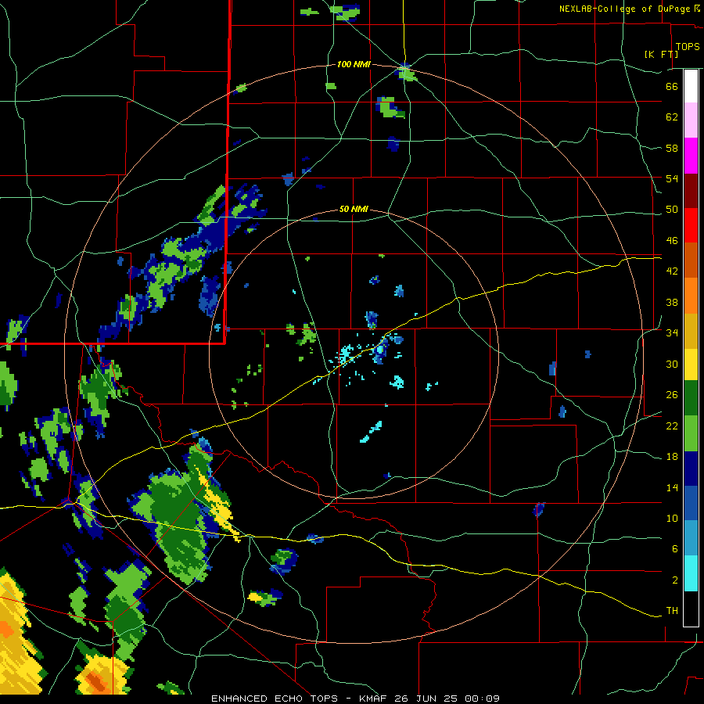
Task: Click the '00:09' time in the caption
Action: pyautogui.click(x=483, y=699)
